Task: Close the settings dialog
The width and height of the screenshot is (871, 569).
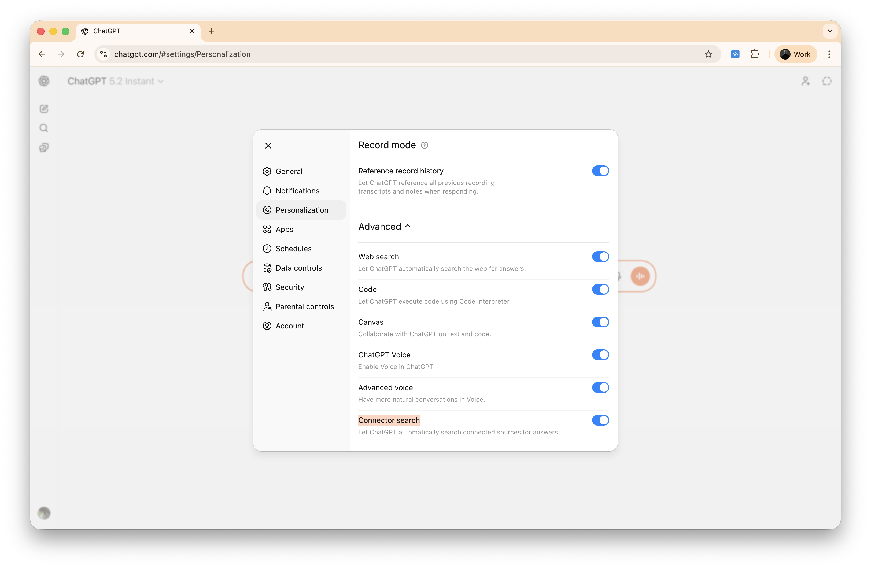Action: click(268, 145)
